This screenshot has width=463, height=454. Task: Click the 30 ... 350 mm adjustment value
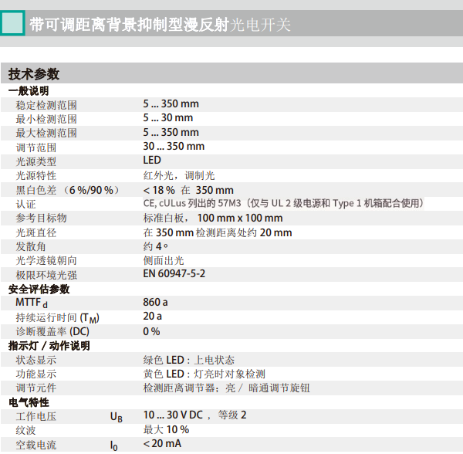(x=174, y=147)
